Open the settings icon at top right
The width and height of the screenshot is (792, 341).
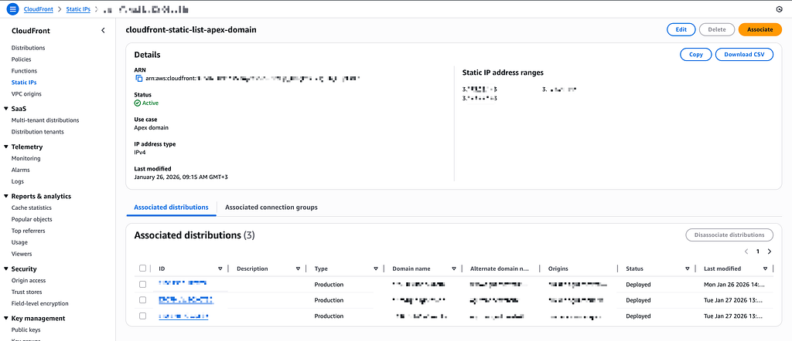778,9
